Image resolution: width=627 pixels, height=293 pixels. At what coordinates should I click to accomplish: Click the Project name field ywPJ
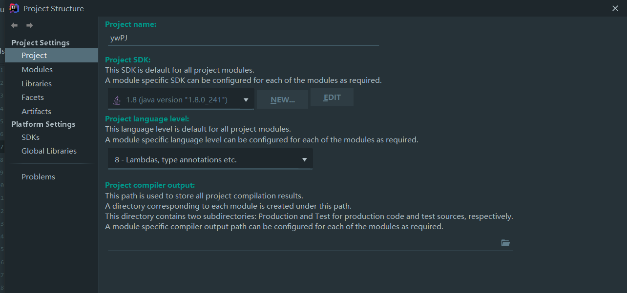(x=243, y=38)
